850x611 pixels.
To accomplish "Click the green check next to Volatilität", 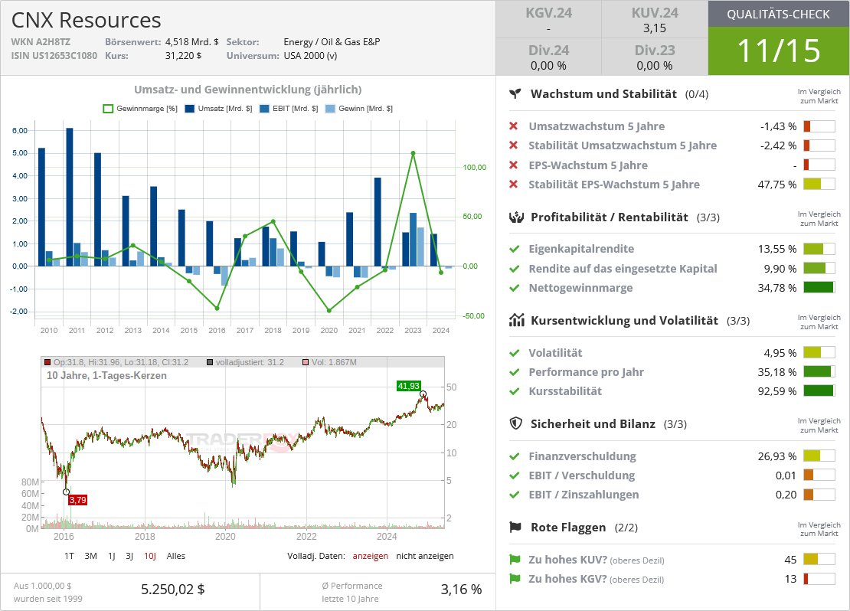I will pyautogui.click(x=515, y=353).
